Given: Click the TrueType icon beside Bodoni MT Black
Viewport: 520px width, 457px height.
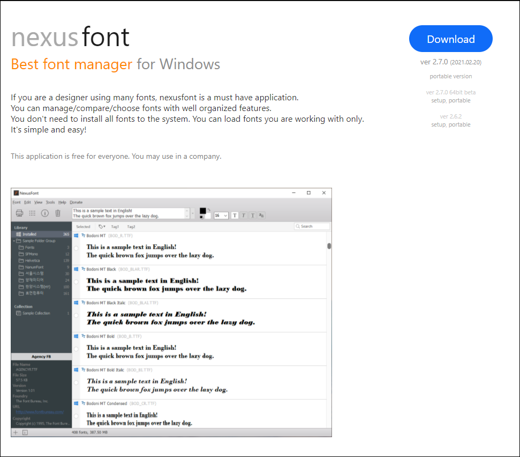Looking at the screenshot, I should pyautogui.click(x=84, y=269).
